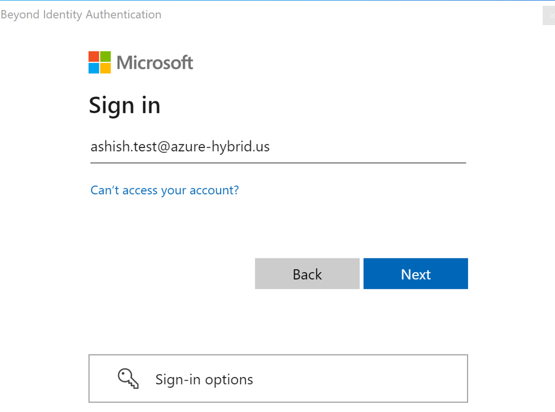555x412 pixels.
Task: Go back using the Back button
Action: [307, 274]
